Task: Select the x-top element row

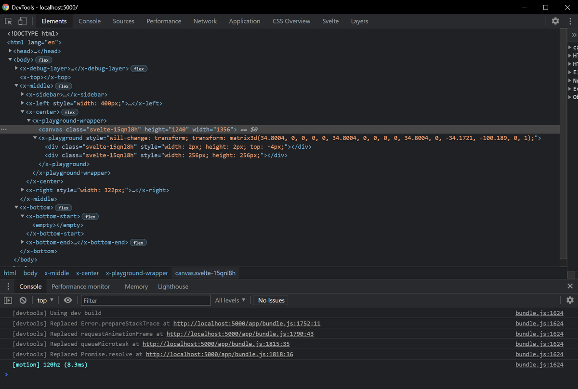Action: coord(45,77)
